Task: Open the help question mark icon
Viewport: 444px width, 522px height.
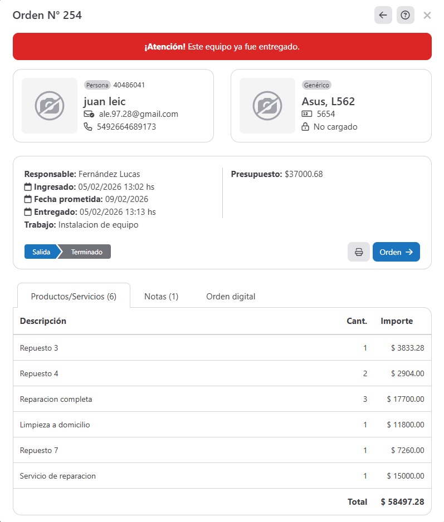Action: point(405,15)
